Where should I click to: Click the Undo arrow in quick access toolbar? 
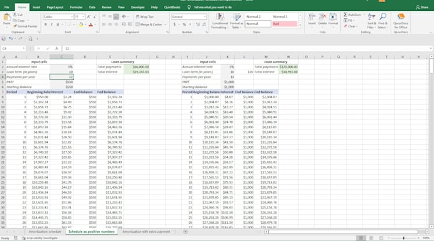(x=11, y=39)
